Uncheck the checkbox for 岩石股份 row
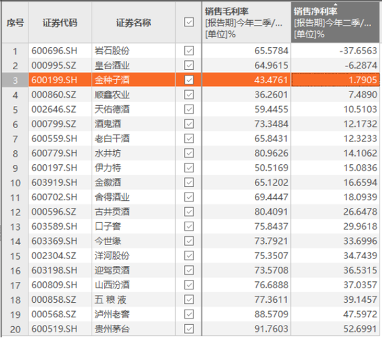The image size is (382, 338). 189,51
